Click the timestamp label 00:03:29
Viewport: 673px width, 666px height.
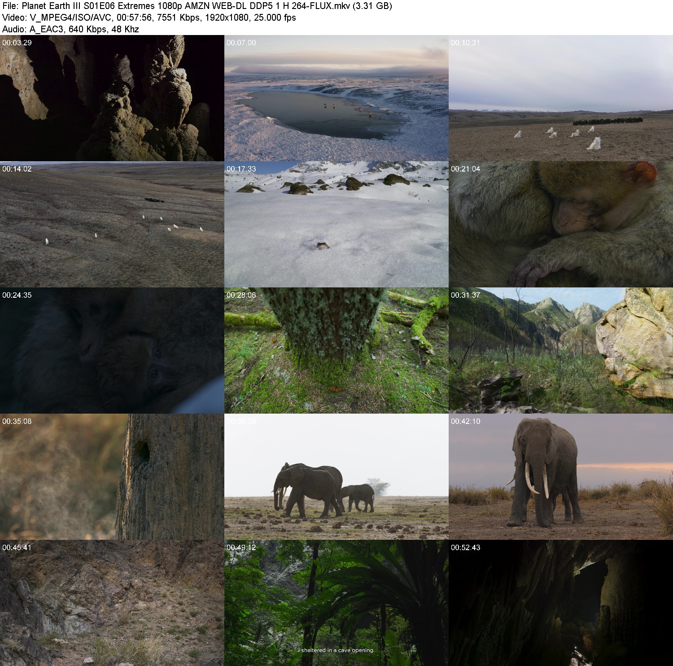pyautogui.click(x=17, y=43)
